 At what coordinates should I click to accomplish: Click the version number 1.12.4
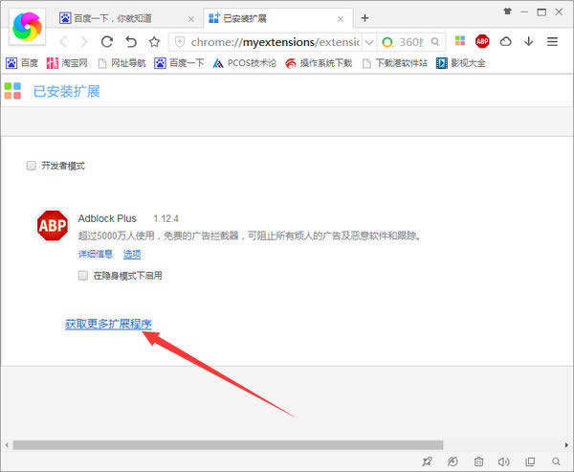166,219
